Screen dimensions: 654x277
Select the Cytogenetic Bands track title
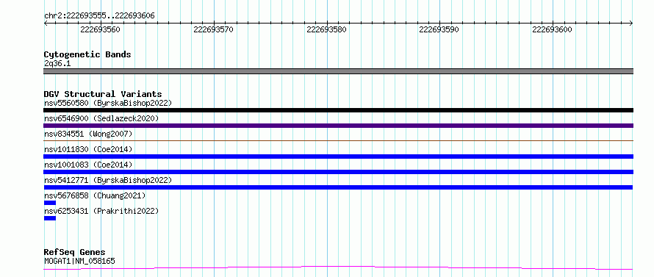point(87,54)
